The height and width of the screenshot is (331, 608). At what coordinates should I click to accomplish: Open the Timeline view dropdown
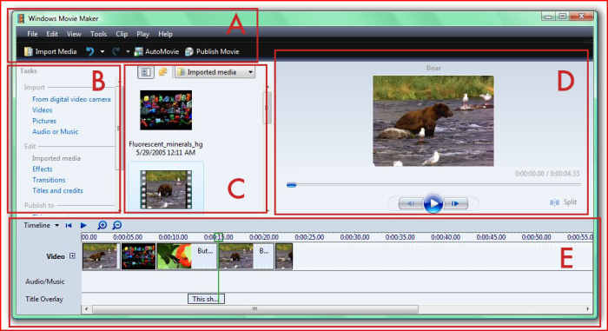click(41, 225)
